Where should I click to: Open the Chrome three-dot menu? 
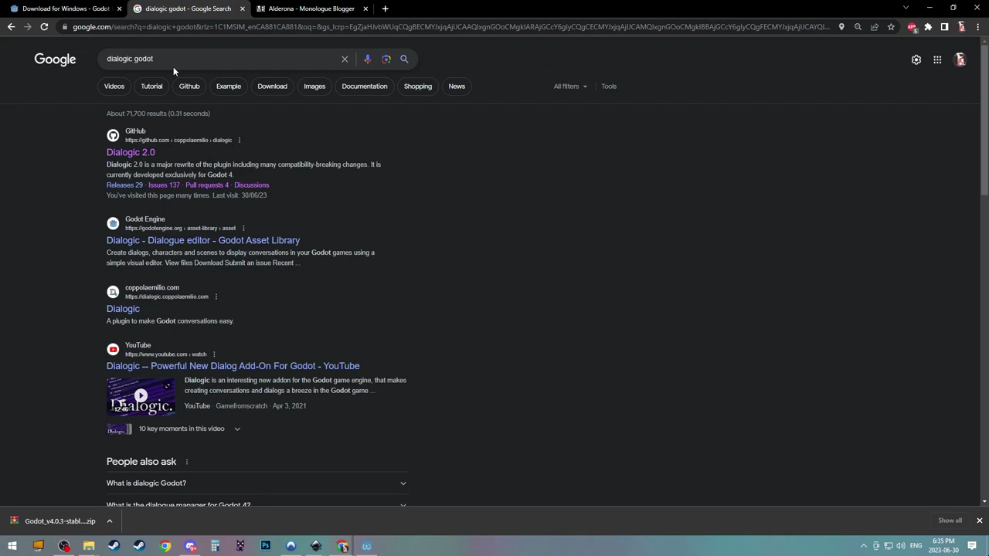(977, 27)
